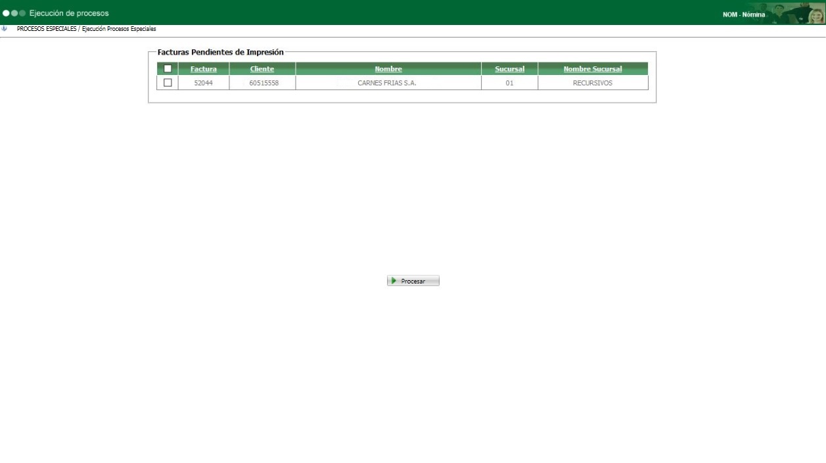Click the blue arrow icon beside the breadcrumb
The image size is (826, 463).
[5, 28]
